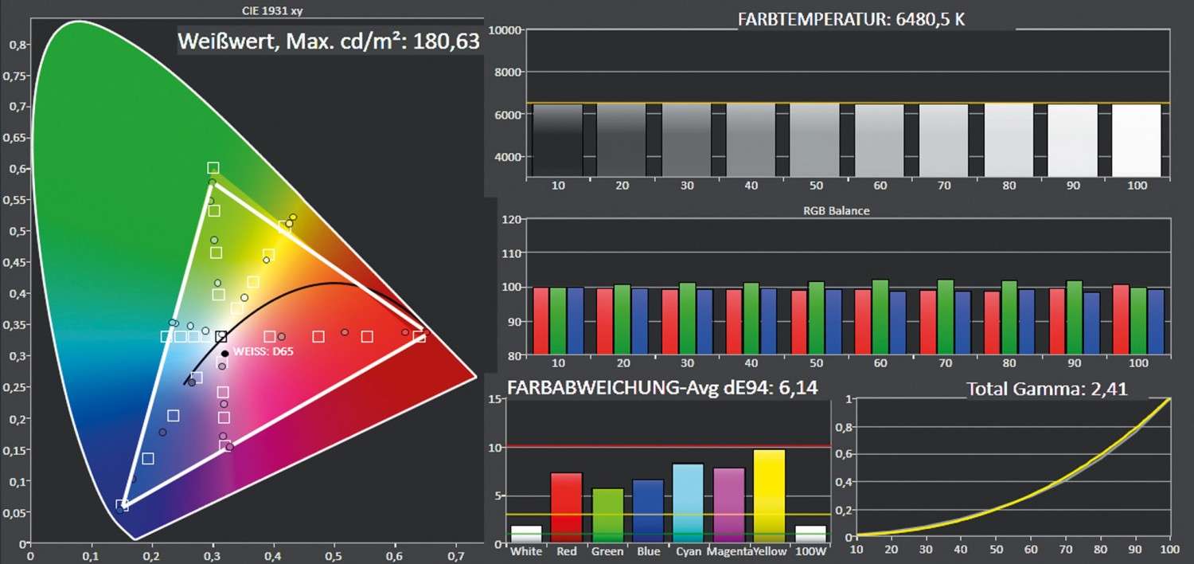Click the "110" axis value in RGB Balance chart
Screen dimensions: 1194x564
pos(512,253)
